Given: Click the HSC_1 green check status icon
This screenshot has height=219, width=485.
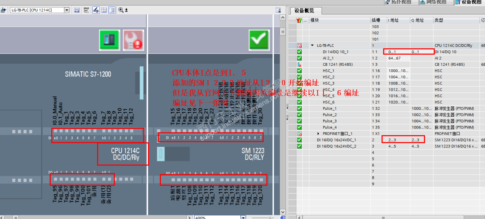Looking at the screenshot, I should [299, 71].
